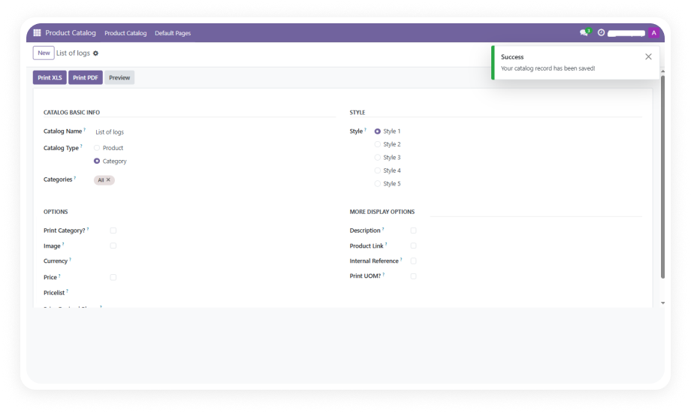Click Print XLS button
Image resolution: width=691 pixels, height=413 pixels.
coord(50,77)
